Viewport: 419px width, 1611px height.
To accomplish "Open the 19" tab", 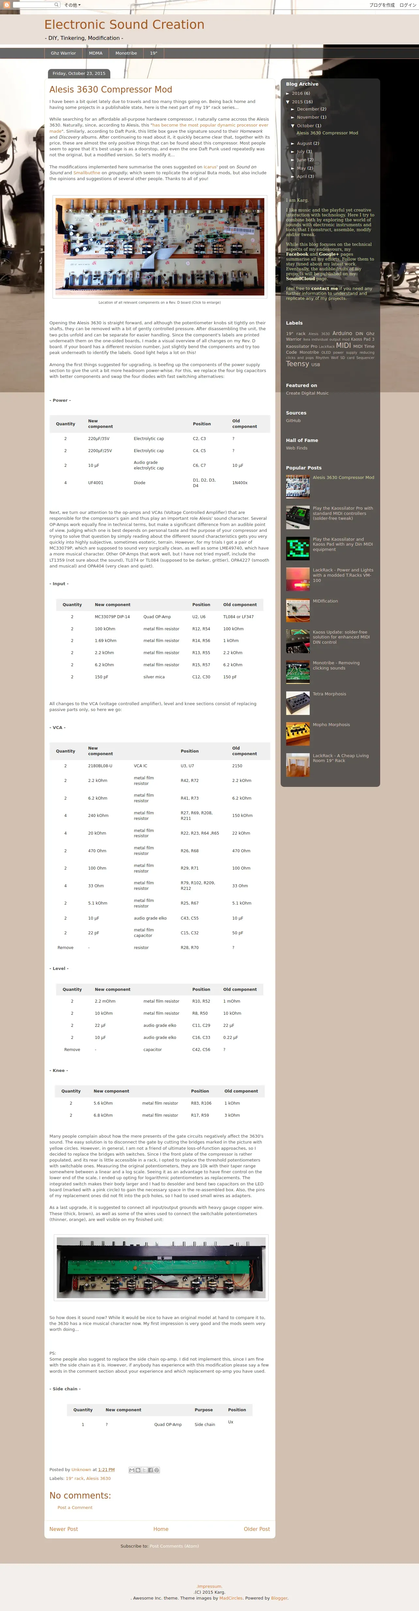I will pos(154,53).
